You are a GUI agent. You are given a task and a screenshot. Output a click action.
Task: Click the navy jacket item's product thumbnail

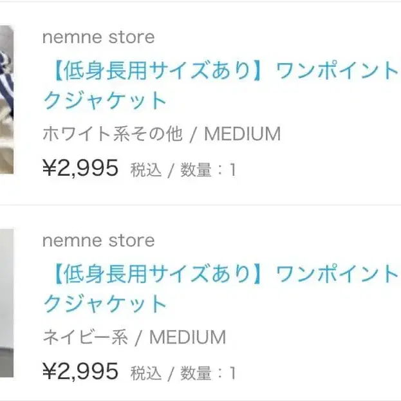[x=6, y=303]
